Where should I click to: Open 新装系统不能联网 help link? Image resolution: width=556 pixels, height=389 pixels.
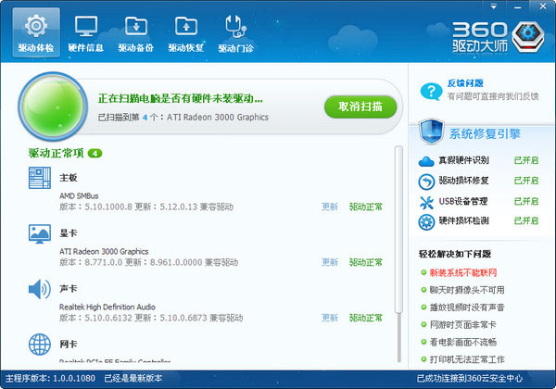[x=463, y=273]
